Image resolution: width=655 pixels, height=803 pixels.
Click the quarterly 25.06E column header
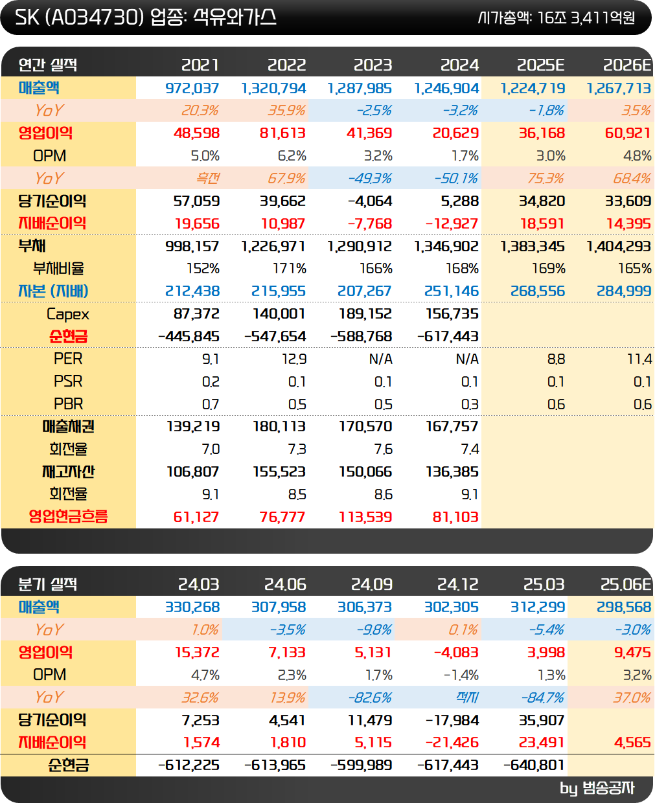point(626,584)
